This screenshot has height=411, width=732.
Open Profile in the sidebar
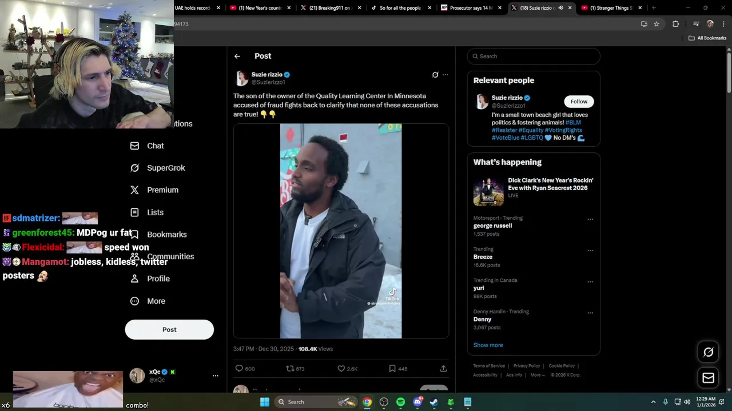(x=158, y=279)
